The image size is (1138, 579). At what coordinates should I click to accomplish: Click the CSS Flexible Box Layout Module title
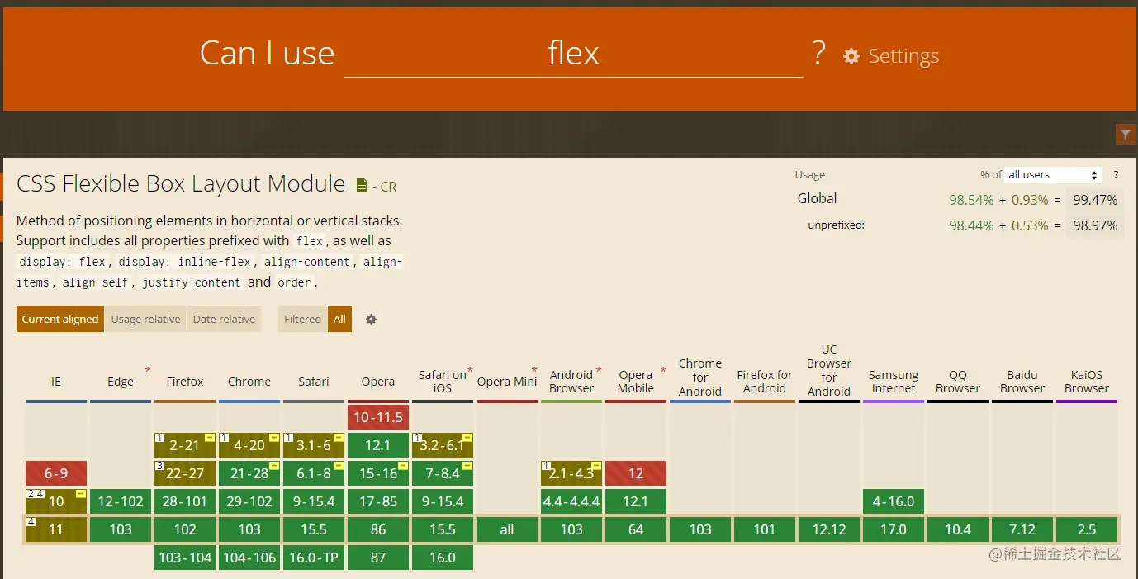click(x=181, y=183)
